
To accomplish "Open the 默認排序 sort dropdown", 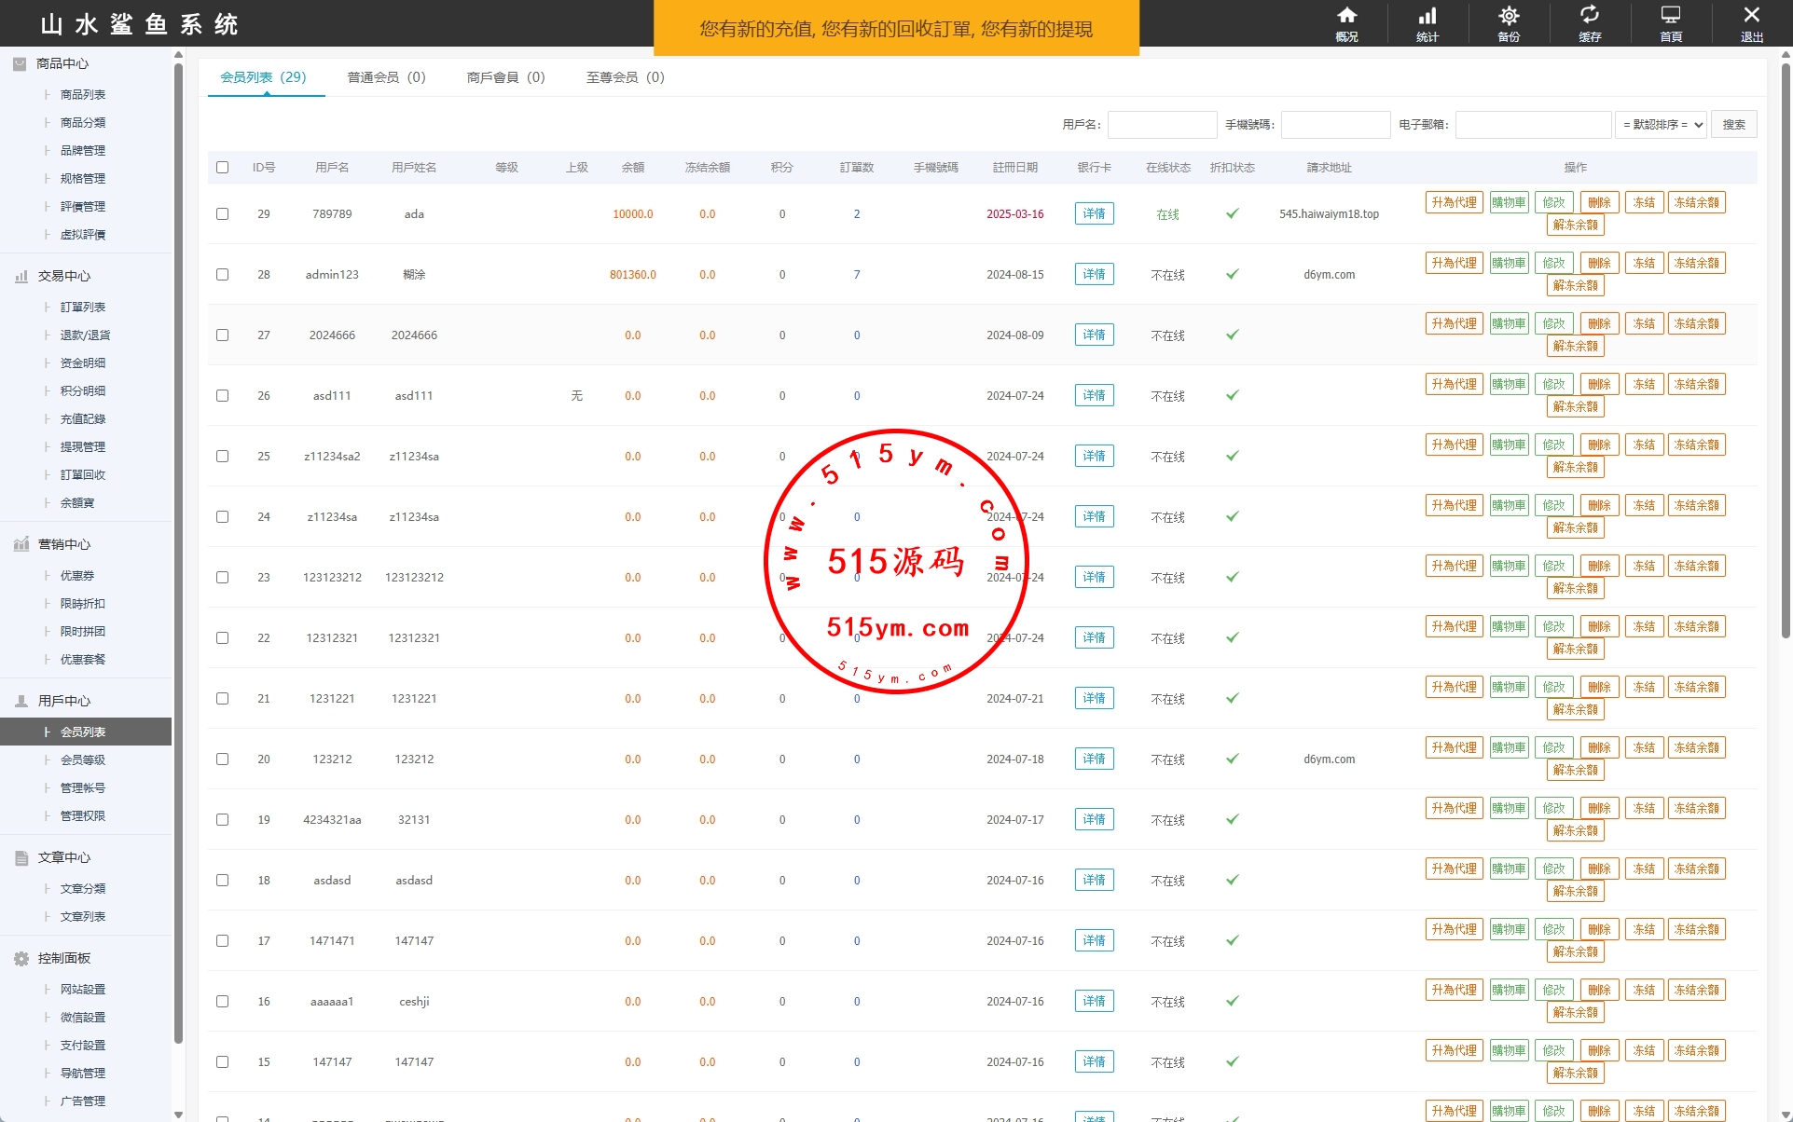I will point(1661,125).
